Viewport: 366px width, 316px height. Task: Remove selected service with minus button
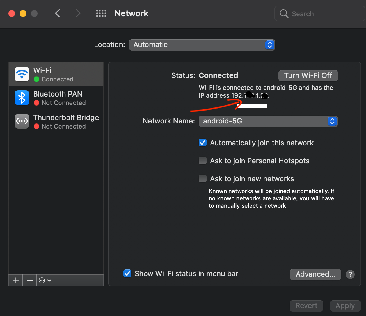30,280
